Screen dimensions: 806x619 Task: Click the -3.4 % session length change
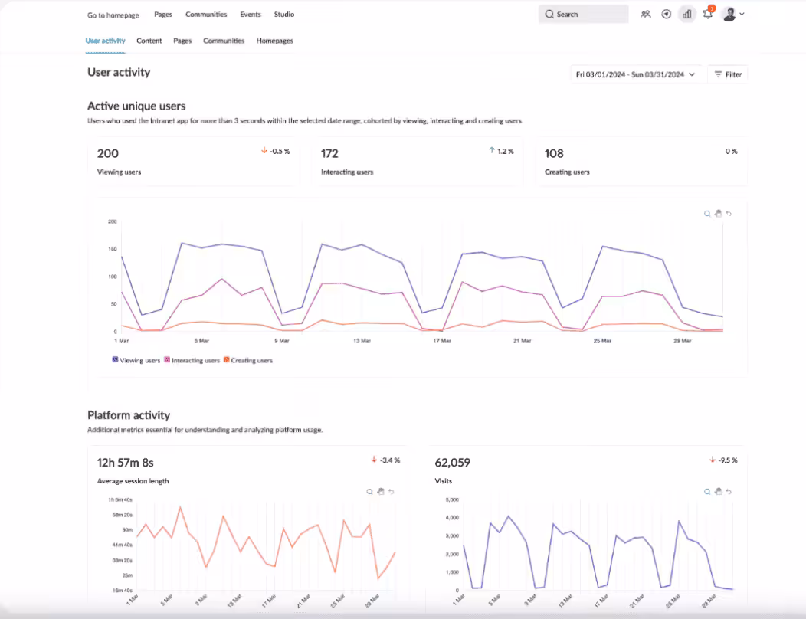click(x=385, y=460)
